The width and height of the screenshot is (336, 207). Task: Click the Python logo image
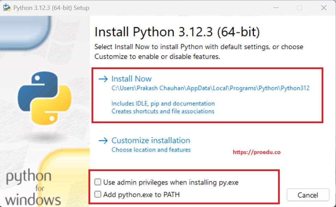pos(45,98)
